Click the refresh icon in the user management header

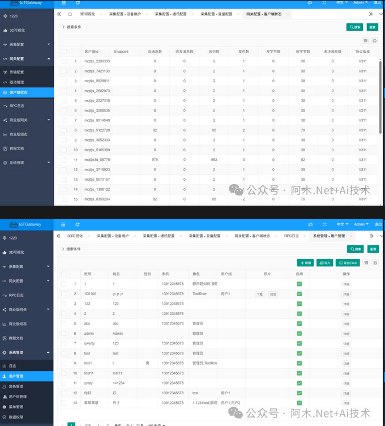78,224
